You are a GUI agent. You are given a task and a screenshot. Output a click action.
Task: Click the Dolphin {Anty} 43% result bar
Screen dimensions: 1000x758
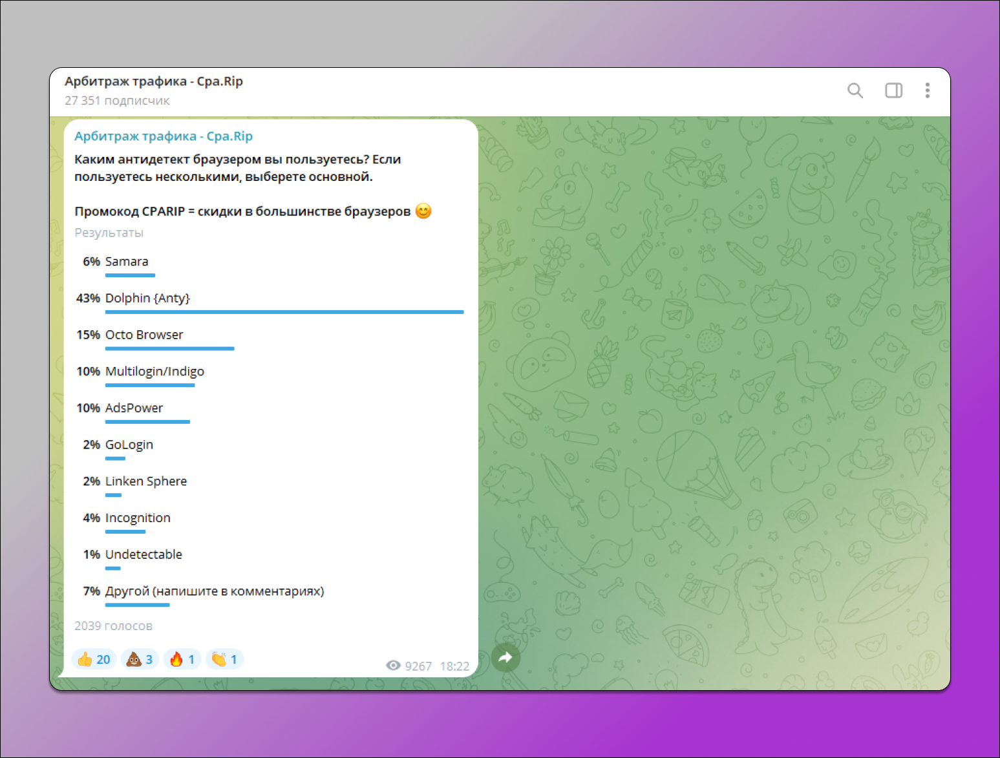tap(284, 312)
